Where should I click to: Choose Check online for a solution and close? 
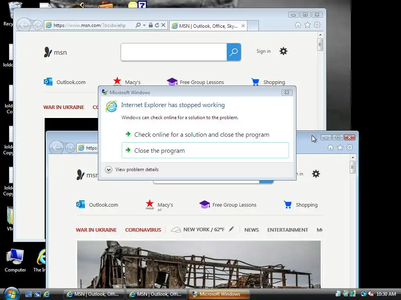click(x=205, y=134)
